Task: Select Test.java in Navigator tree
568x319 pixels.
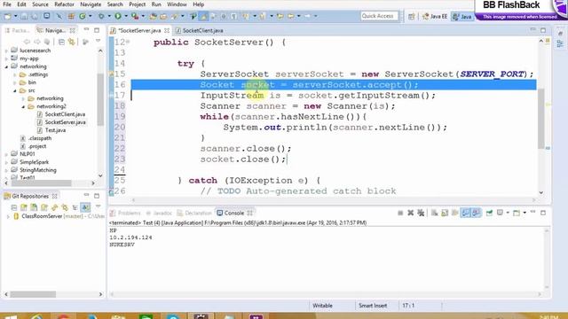Action: (x=55, y=130)
